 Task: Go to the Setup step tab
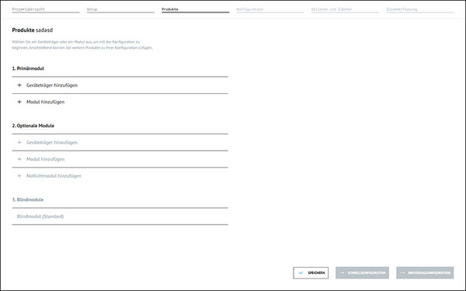(x=120, y=9)
